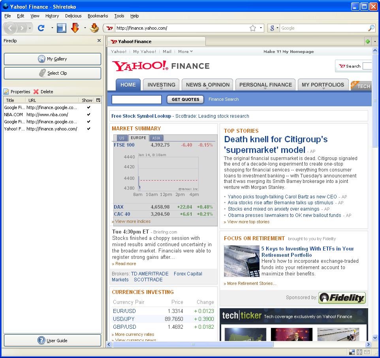
Task: Click the vertical scrollbar up arrow
Action: (x=375, y=51)
